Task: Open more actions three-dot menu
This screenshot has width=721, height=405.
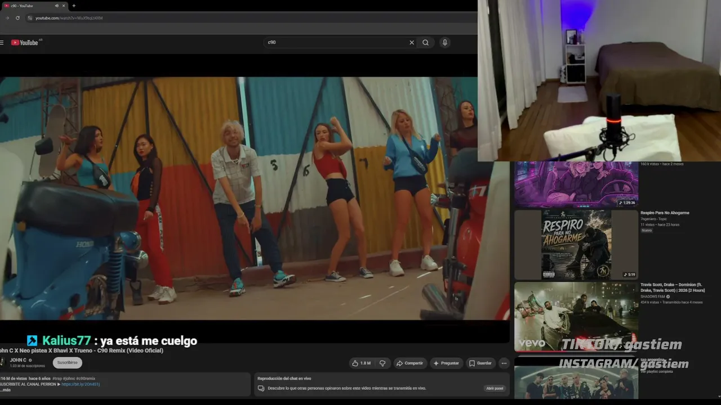Action: click(x=504, y=363)
